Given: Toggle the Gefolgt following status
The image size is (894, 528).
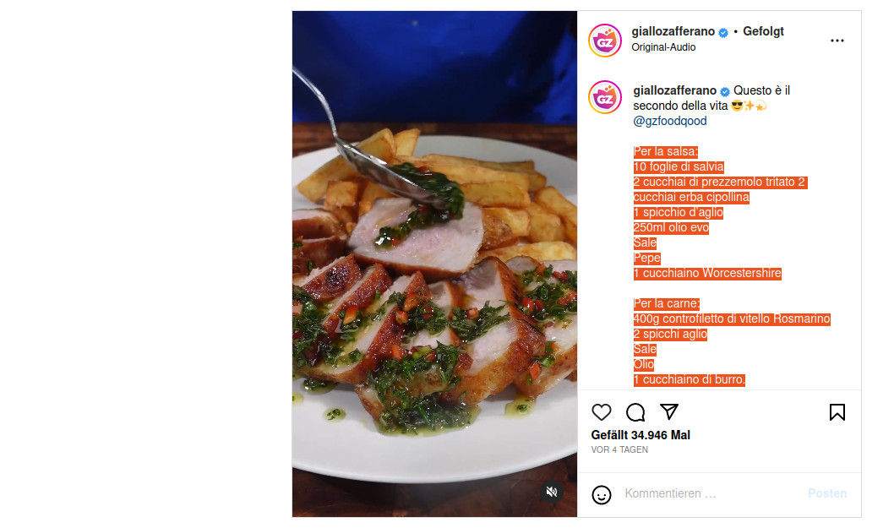Looking at the screenshot, I should coord(763,31).
